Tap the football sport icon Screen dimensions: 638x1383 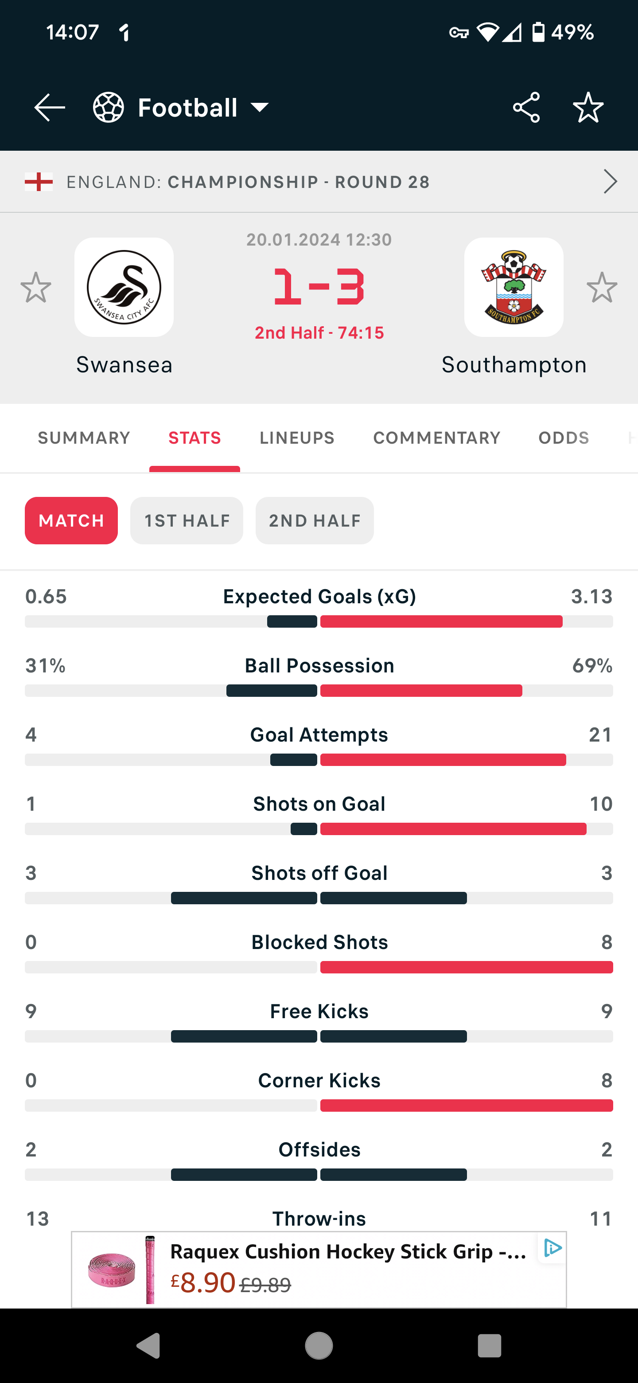(x=109, y=107)
